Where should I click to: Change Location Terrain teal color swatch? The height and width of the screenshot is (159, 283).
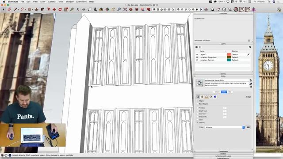[x=229, y=60]
